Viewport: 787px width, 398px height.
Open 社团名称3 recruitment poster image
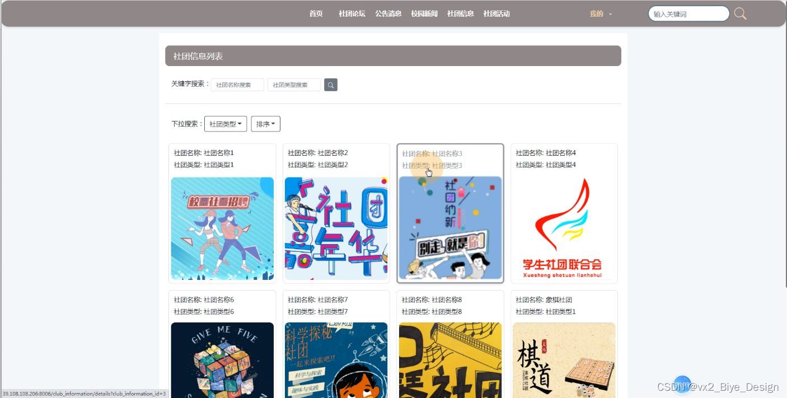[451, 228]
